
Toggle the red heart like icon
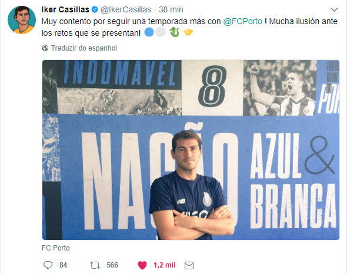point(142,265)
